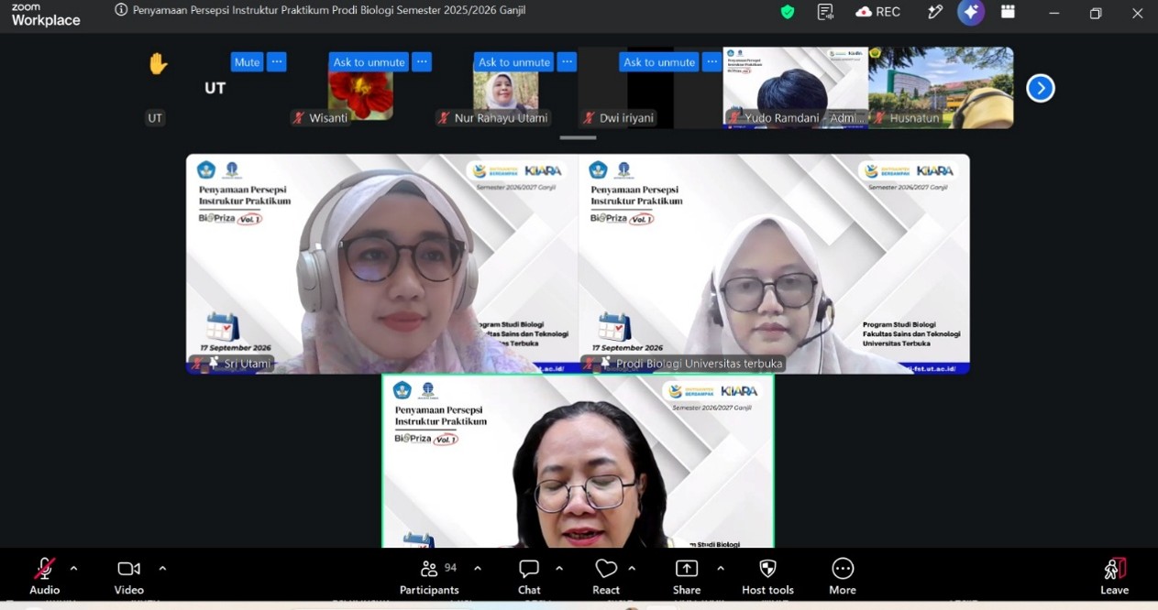This screenshot has width=1158, height=610.
Task: Expand the Audio options arrow
Action: click(x=73, y=569)
